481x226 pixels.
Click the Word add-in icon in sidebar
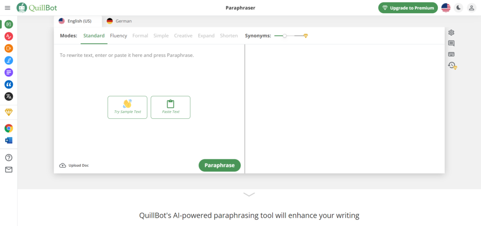8,140
